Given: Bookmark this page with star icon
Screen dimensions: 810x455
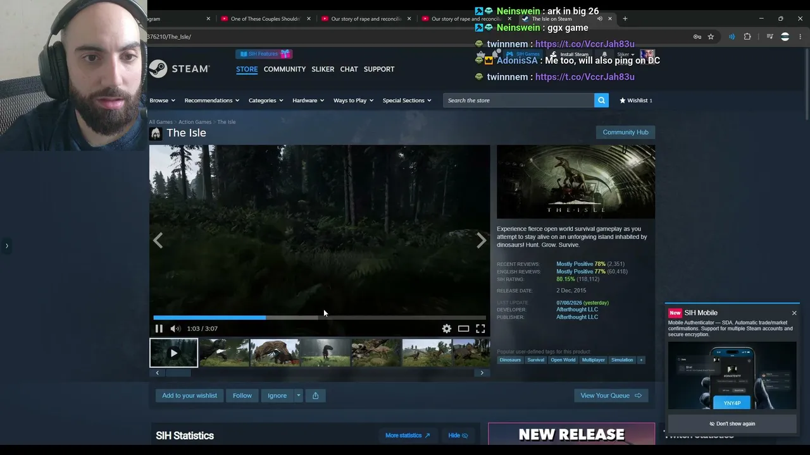Looking at the screenshot, I should [x=711, y=37].
